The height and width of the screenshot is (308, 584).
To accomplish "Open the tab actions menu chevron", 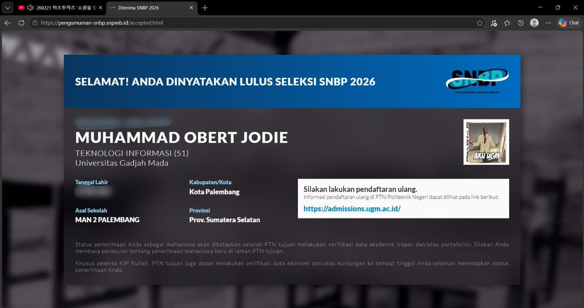I will pyautogui.click(x=7, y=8).
